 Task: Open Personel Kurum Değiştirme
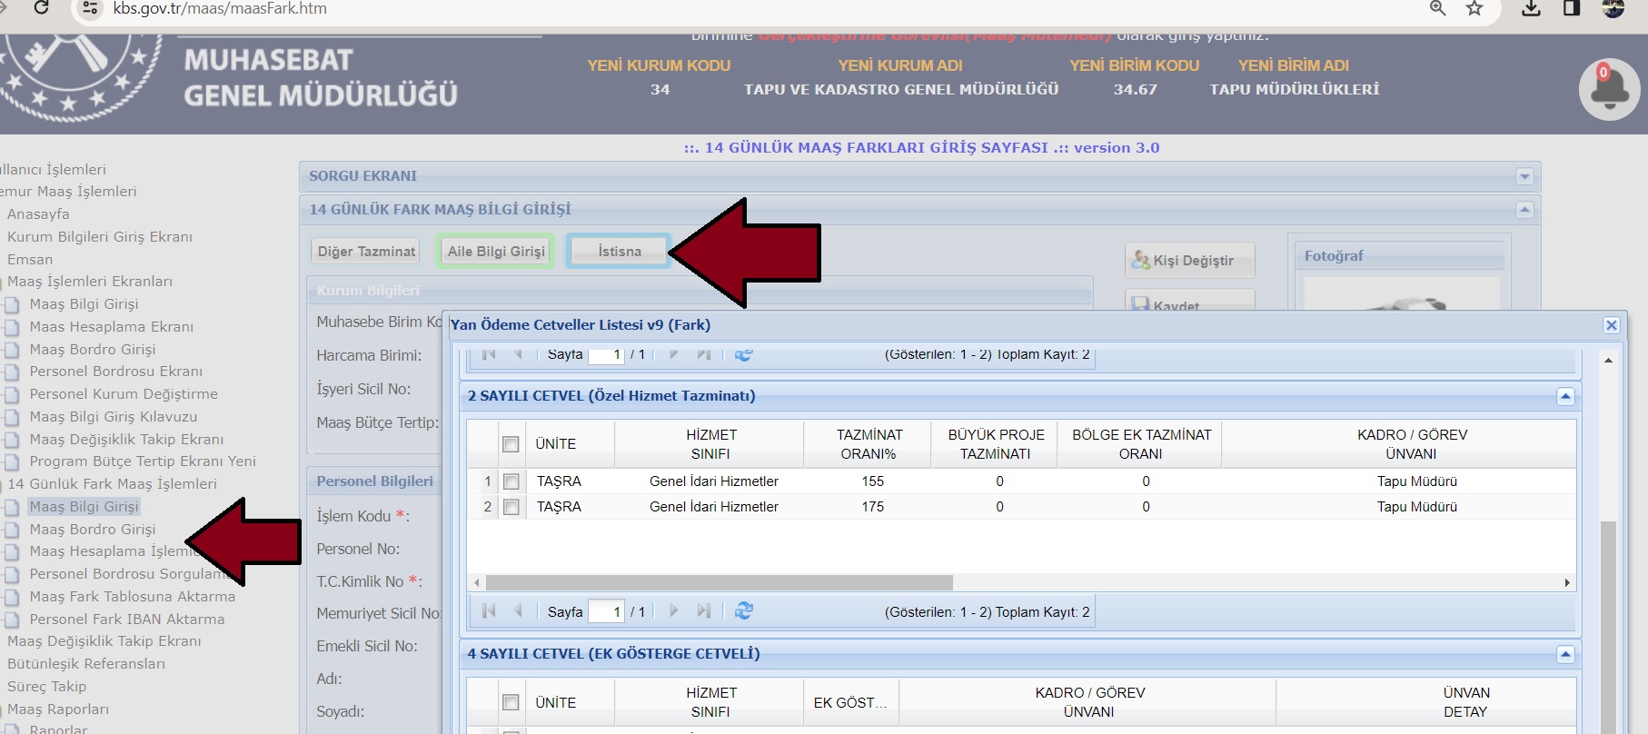(124, 394)
